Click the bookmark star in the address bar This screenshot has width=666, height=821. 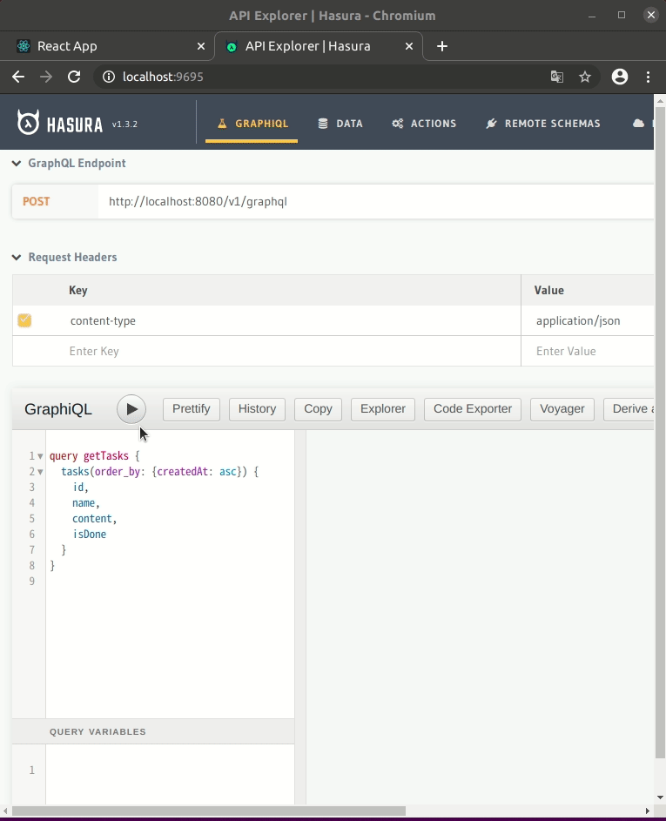tap(585, 77)
